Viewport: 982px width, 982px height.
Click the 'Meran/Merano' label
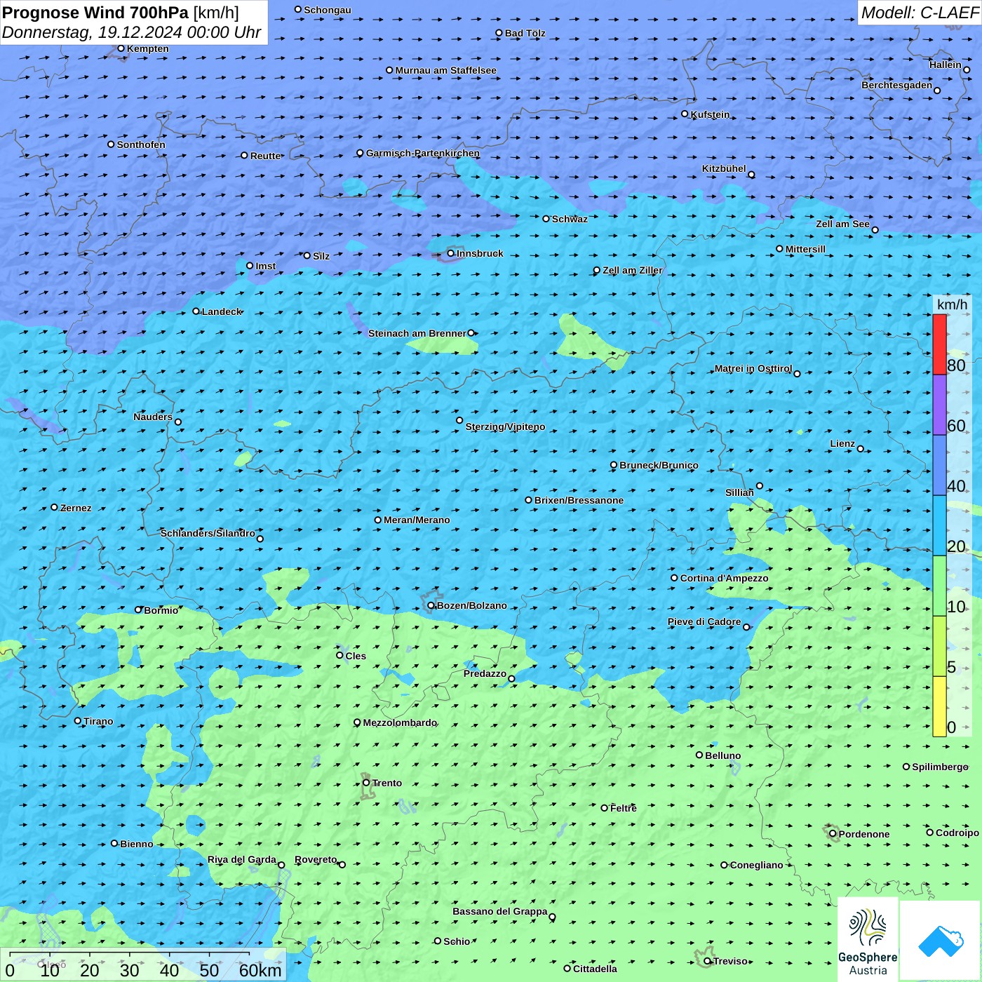pos(417,520)
